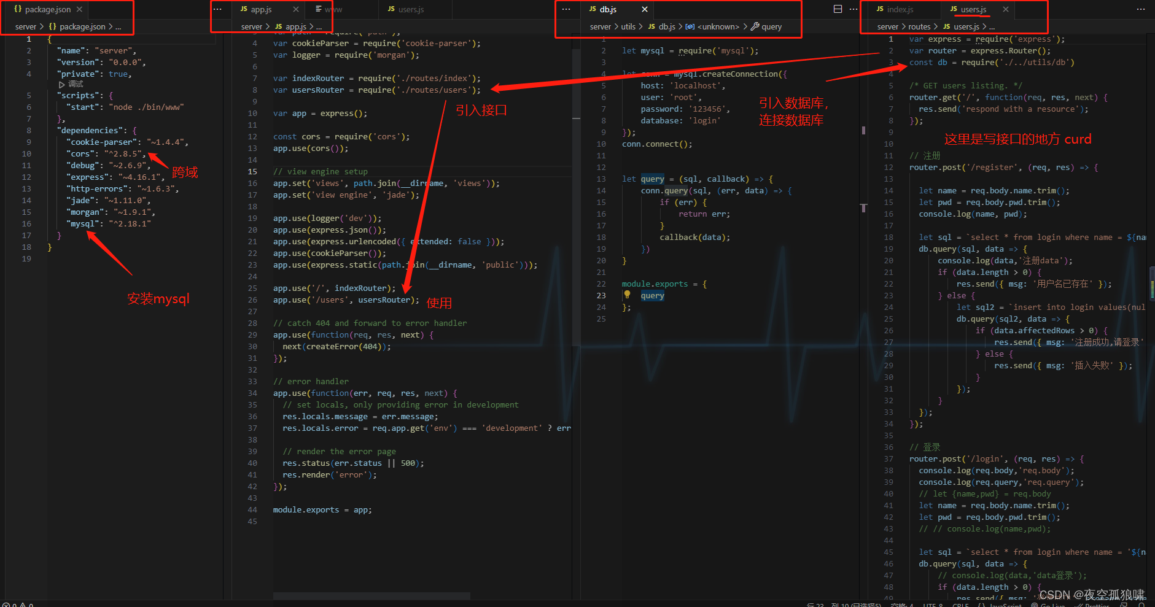Open More Actions menu of db.js editor group

pos(854,9)
